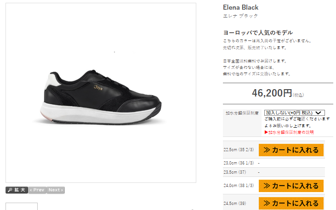This screenshot has width=336, height=210.
Task: Click the 23.5cm (37) size row
Action: 274,172
